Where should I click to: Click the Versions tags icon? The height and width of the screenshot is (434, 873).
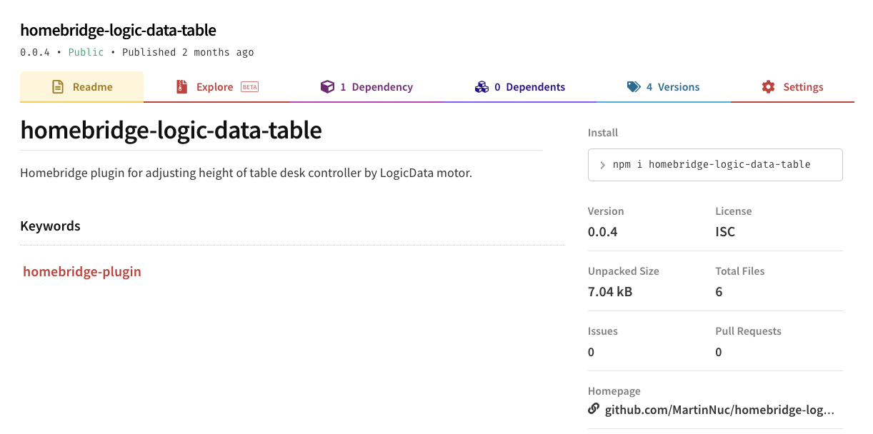(634, 87)
